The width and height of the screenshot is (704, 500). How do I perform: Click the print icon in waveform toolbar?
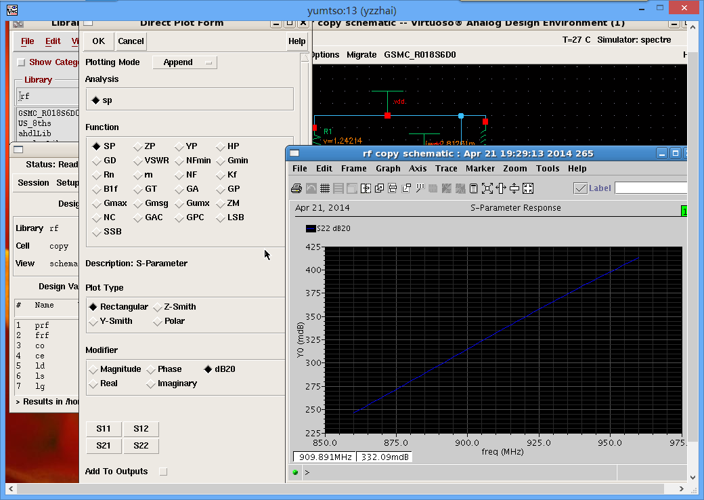(296, 188)
